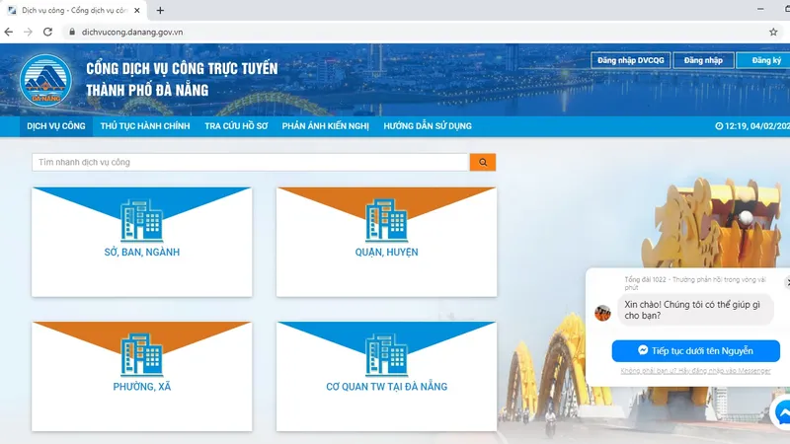Open a new tab with the plus icon
This screenshot has height=444, width=790.
pos(160,10)
